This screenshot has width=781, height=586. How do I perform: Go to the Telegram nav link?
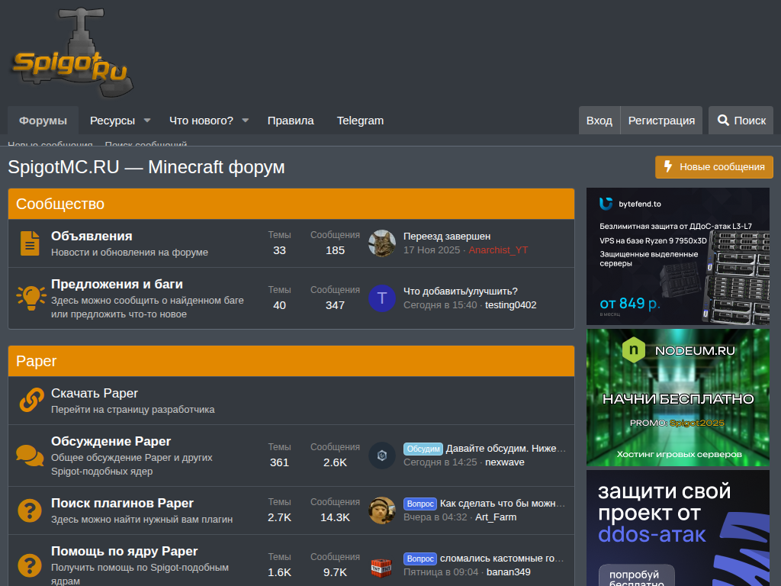[360, 121]
